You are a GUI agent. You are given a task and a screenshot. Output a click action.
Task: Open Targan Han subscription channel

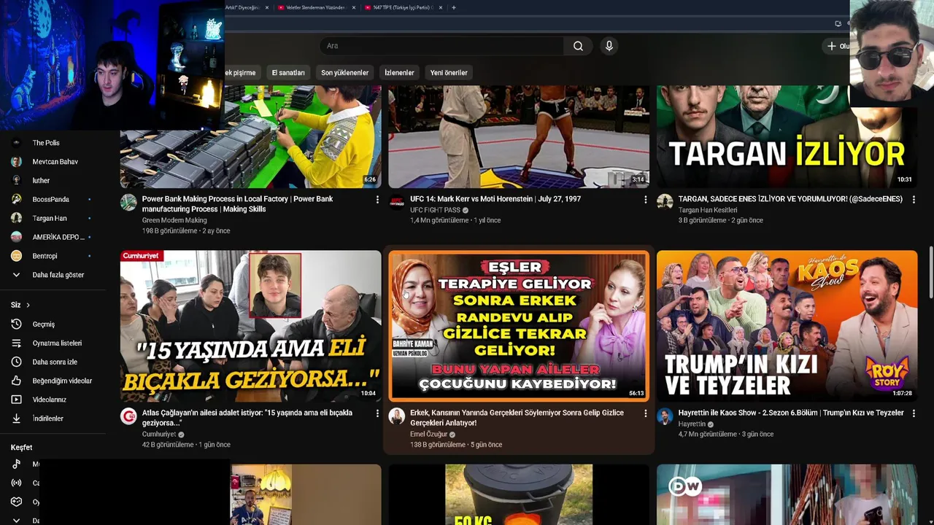(50, 219)
